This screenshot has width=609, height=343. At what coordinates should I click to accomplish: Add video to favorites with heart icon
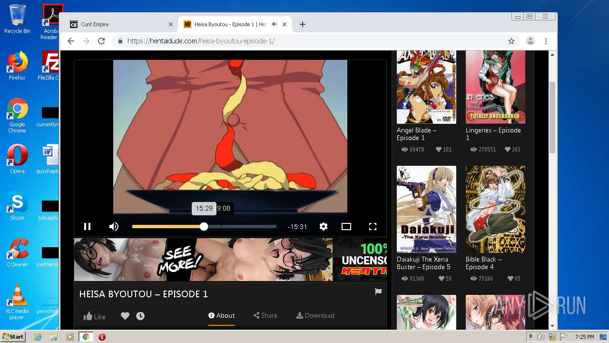click(x=125, y=316)
